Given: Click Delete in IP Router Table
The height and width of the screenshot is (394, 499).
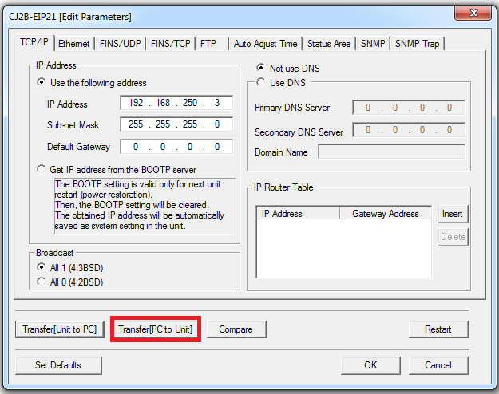Looking at the screenshot, I should coord(453,237).
